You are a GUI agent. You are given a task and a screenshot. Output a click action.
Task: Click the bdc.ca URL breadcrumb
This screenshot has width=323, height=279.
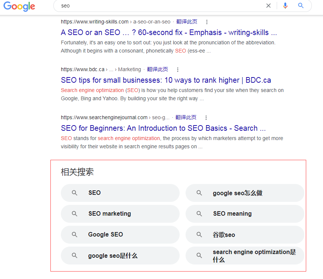coord(101,69)
